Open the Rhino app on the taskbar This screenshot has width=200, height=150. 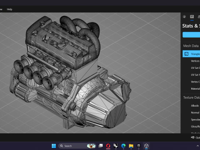pos(116,146)
